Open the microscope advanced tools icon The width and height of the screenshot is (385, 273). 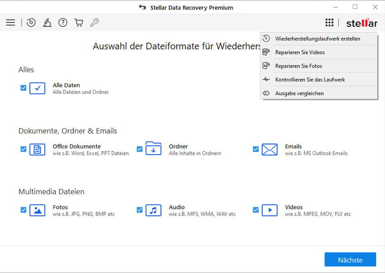click(x=47, y=22)
